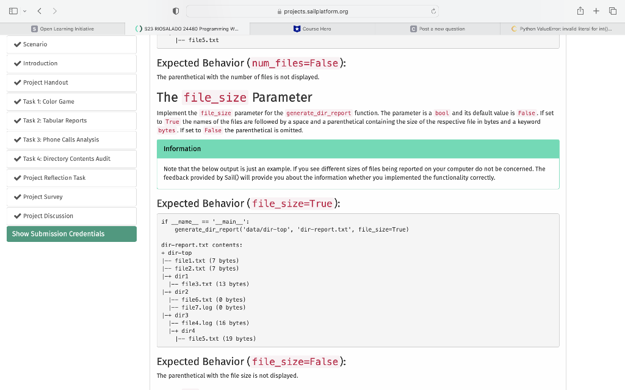
Task: Click the checkmark icon beside Project Survey
Action: point(17,197)
